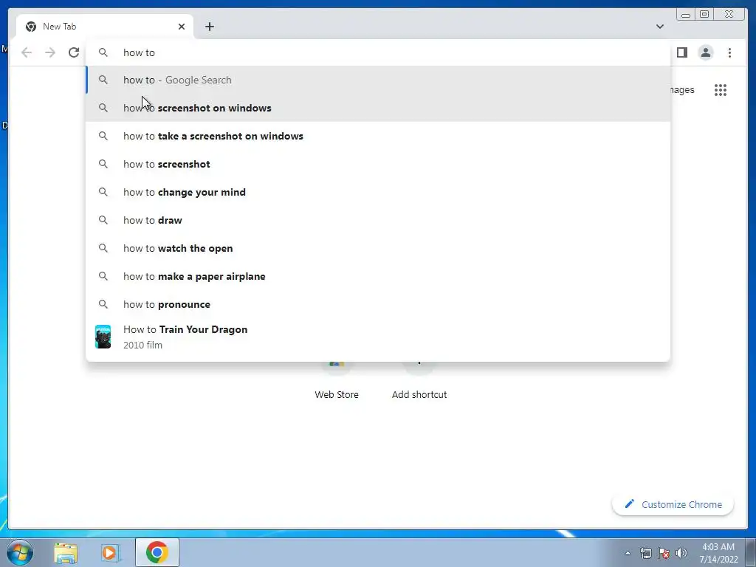Open Chrome's three-dot menu

click(729, 52)
